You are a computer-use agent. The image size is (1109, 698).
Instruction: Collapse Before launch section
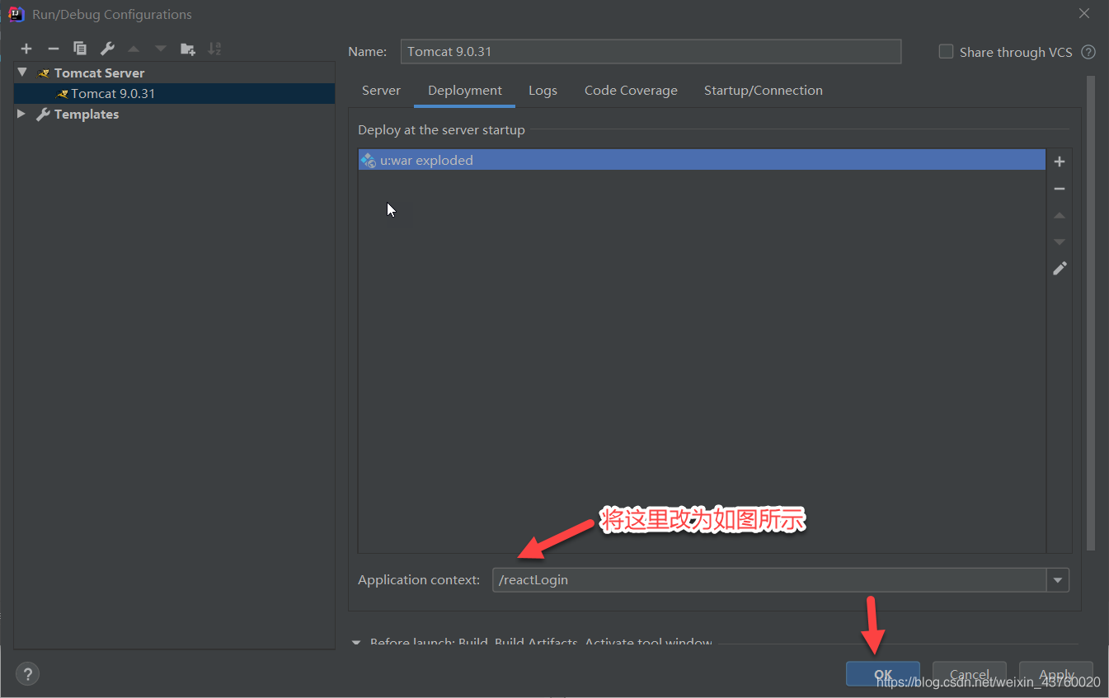tap(356, 643)
